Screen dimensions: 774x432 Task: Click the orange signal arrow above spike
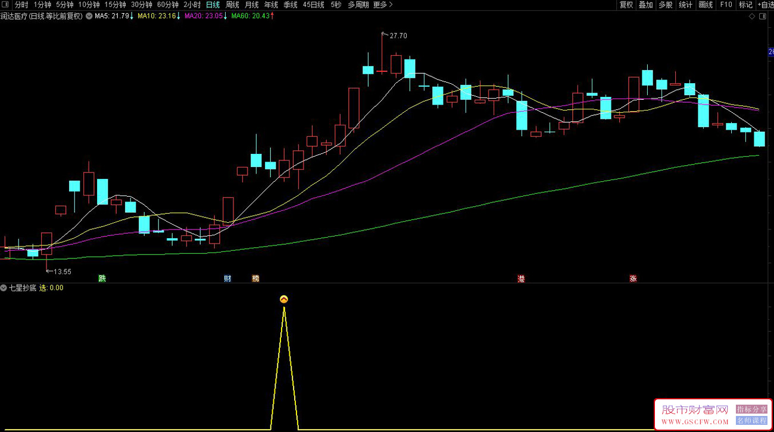pos(284,299)
